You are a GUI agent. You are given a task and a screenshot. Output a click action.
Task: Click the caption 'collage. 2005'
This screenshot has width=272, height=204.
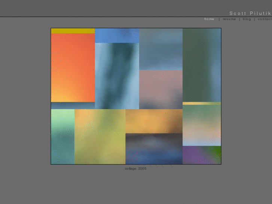[x=136, y=168]
